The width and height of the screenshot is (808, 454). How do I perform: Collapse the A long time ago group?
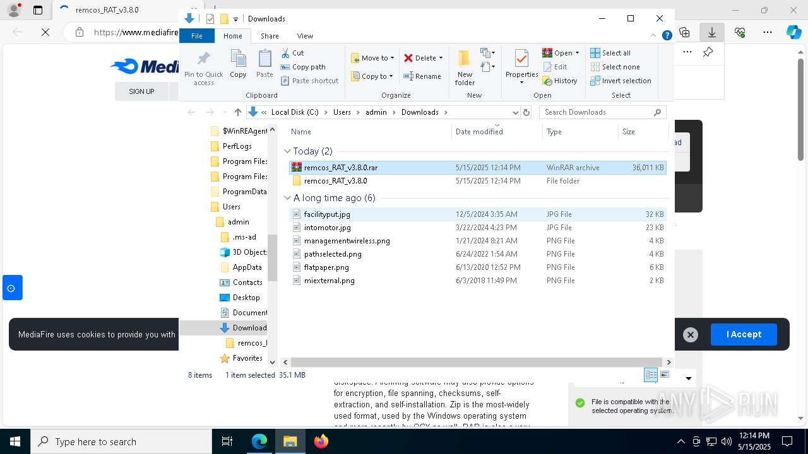287,198
